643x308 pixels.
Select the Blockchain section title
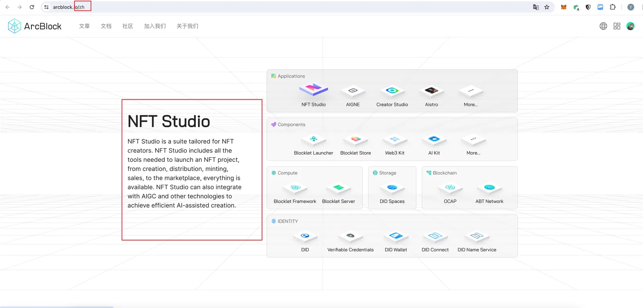click(444, 173)
